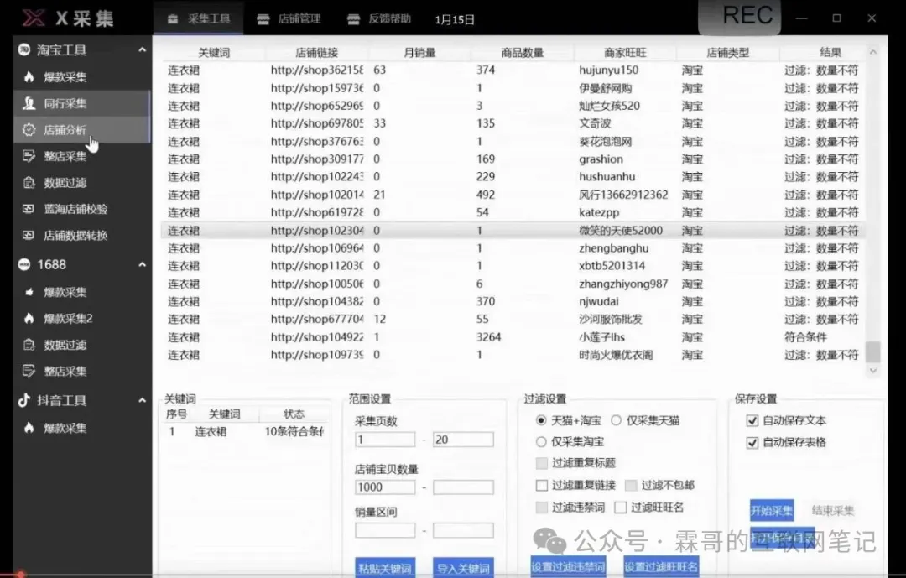Click the 蓝海店铺校验 icon in sidebar
Image resolution: width=906 pixels, height=578 pixels.
[29, 209]
